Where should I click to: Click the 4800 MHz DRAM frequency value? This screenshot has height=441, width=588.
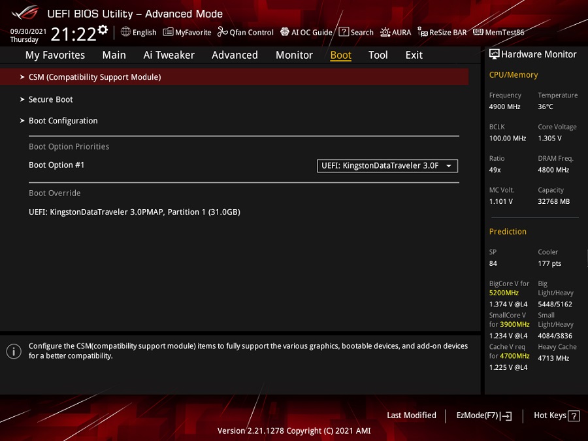(x=553, y=170)
